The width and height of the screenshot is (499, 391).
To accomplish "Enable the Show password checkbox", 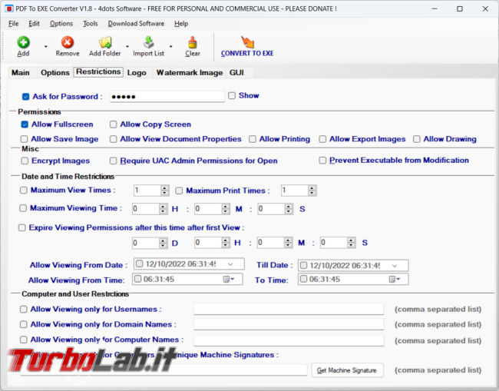I will 232,95.
